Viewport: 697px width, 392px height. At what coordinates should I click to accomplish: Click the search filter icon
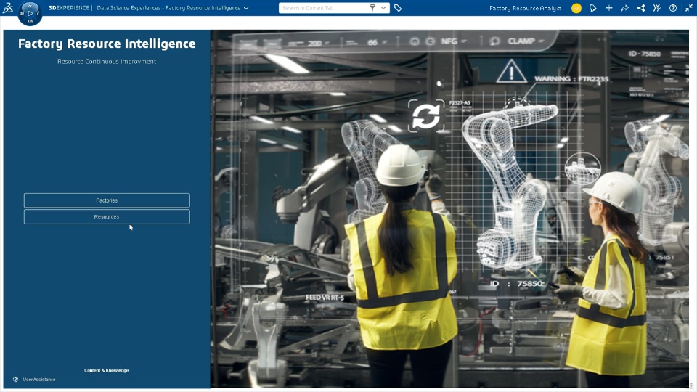[372, 8]
